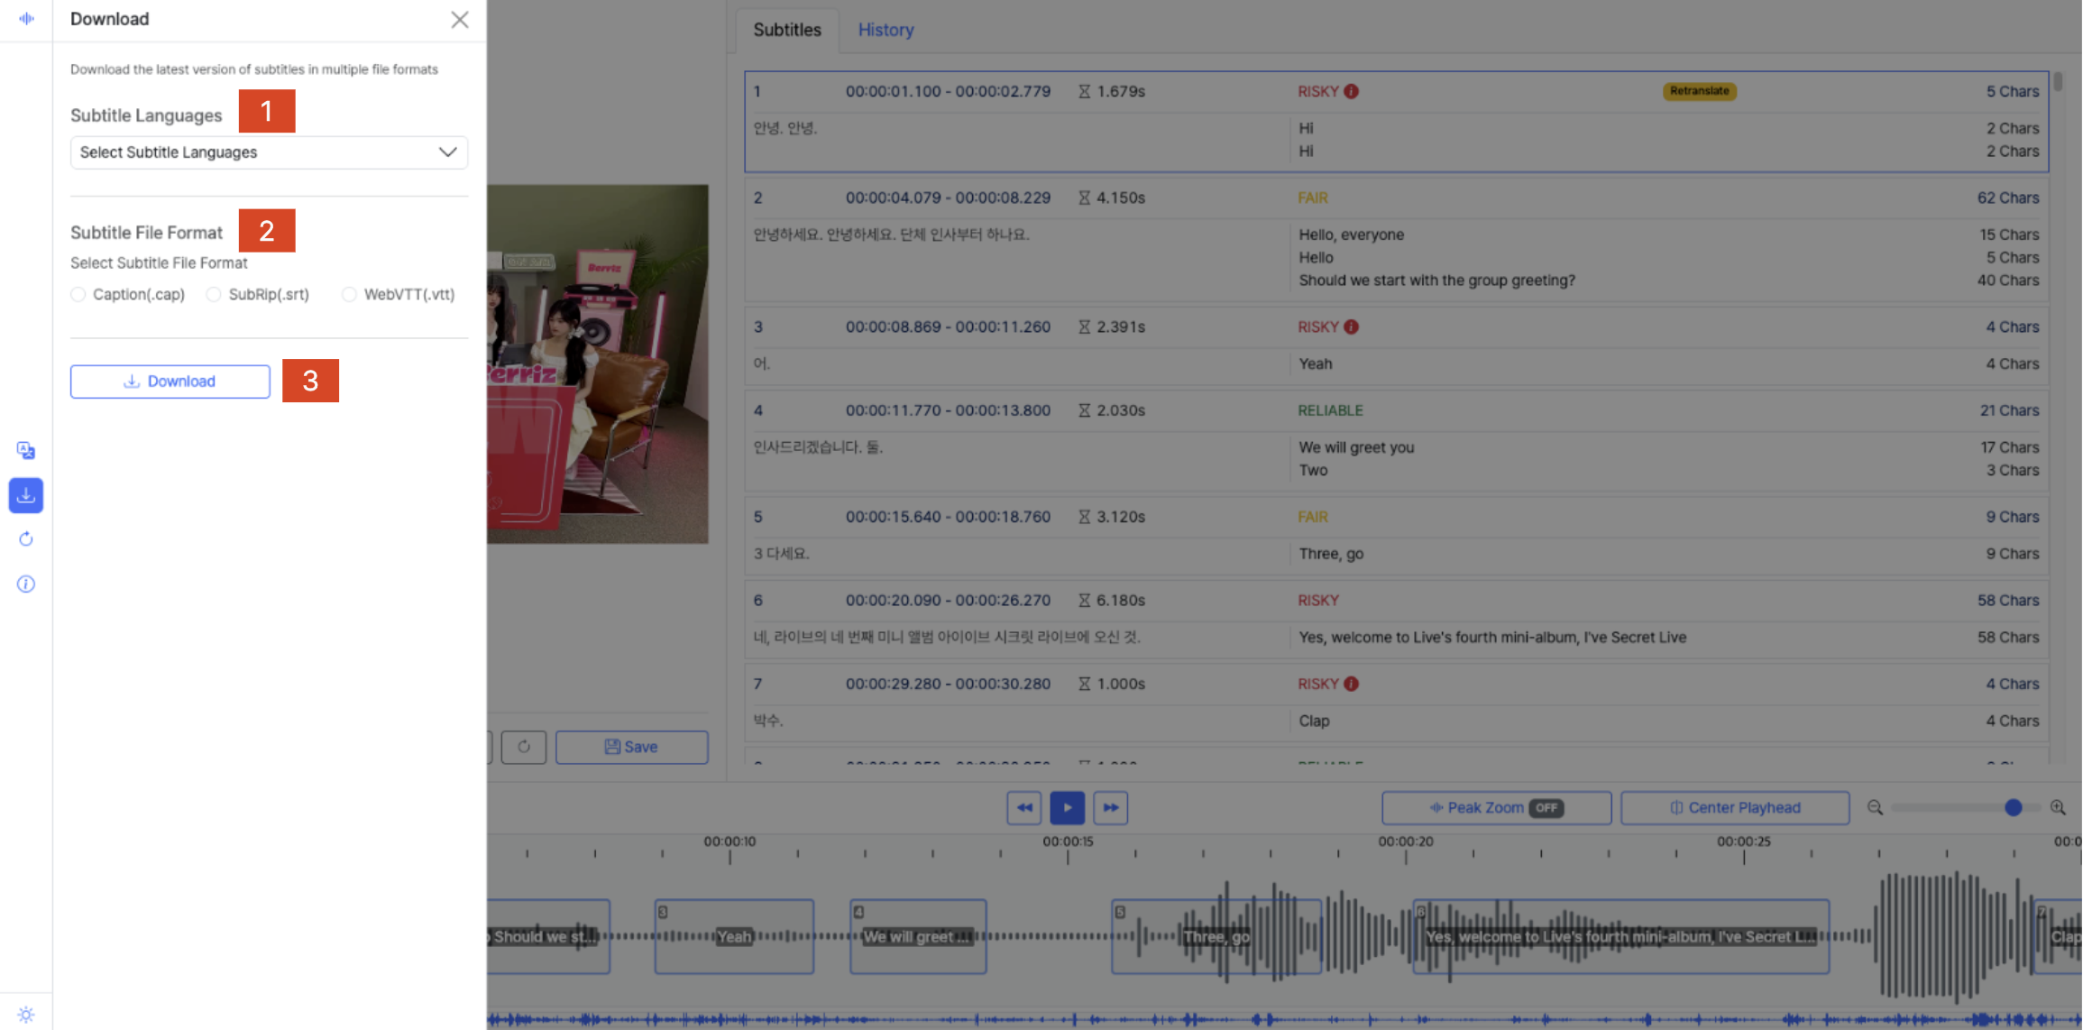Image resolution: width=2083 pixels, height=1030 pixels.
Task: Toggle Peak Zoom OFF switch
Action: coord(1546,808)
